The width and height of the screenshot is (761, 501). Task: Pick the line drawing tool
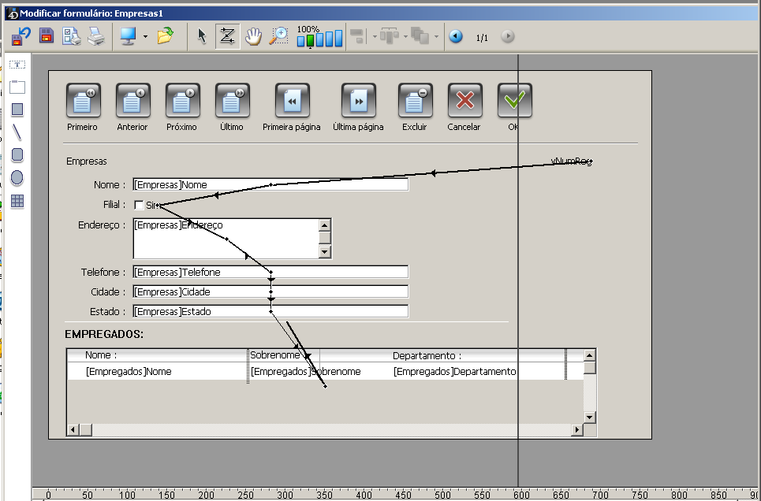pos(17,132)
